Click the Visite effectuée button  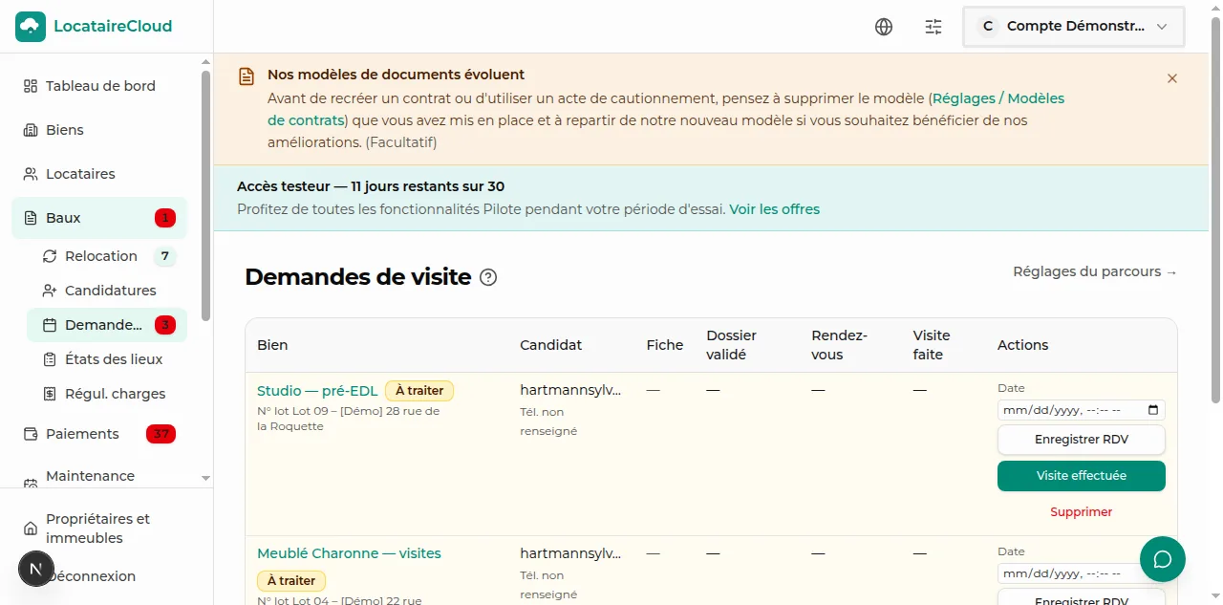click(1081, 476)
